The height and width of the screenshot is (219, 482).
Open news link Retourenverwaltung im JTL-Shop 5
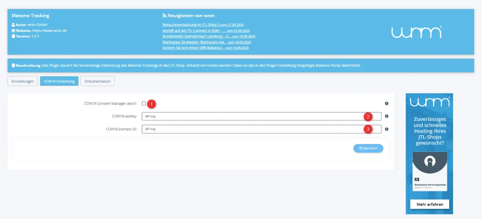click(203, 25)
